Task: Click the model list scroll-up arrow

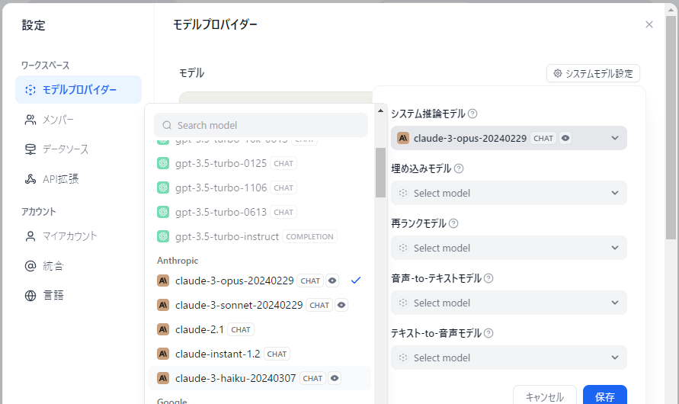Action: (x=380, y=111)
